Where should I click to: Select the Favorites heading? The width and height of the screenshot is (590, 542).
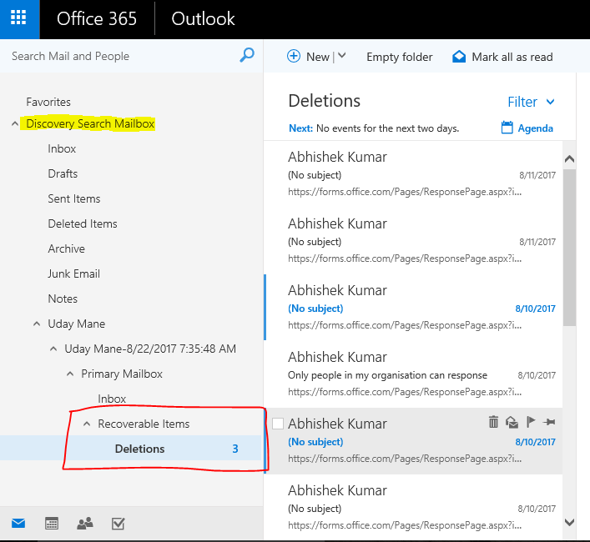pyautogui.click(x=48, y=102)
